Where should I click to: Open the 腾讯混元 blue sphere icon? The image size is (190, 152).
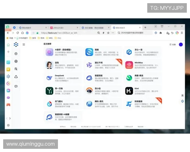click(89, 104)
